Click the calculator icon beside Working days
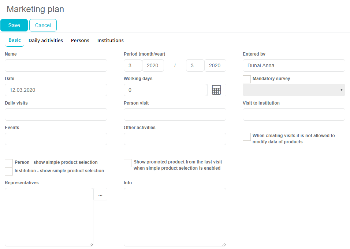The width and height of the screenshot is (350, 249). click(216, 90)
